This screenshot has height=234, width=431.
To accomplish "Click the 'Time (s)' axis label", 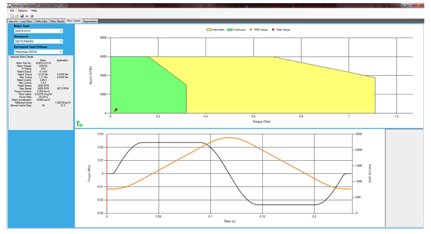I will click(x=229, y=222).
